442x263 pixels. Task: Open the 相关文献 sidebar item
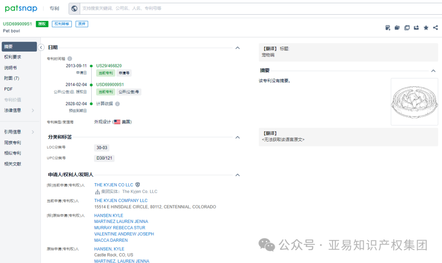point(13,164)
